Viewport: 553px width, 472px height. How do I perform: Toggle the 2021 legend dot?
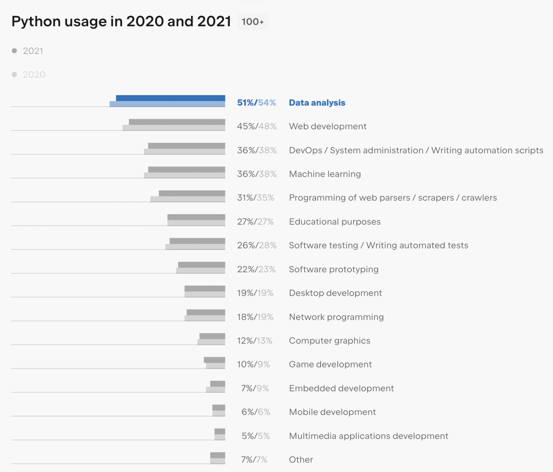[14, 51]
